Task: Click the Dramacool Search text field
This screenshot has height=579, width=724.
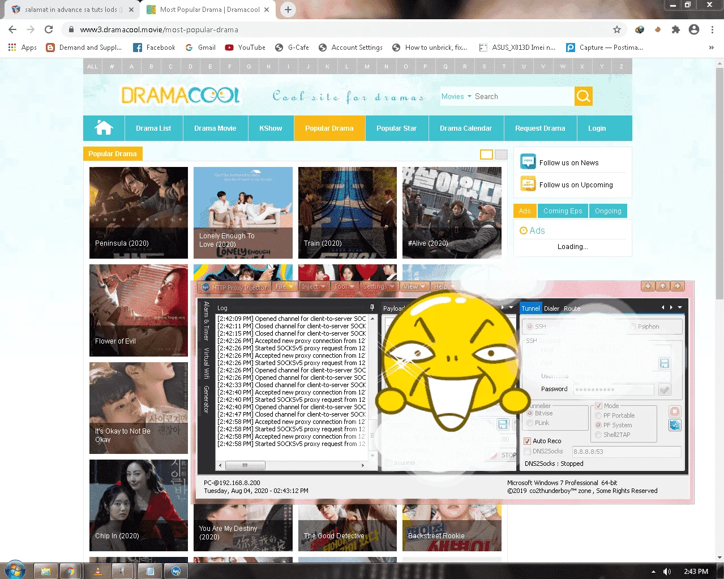Action: click(x=522, y=97)
